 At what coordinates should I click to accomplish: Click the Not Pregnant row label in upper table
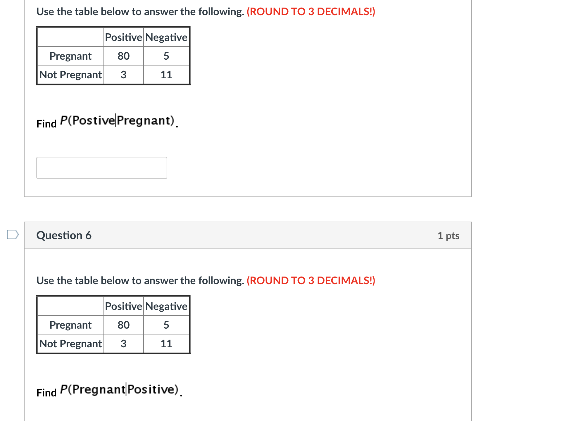(70, 75)
